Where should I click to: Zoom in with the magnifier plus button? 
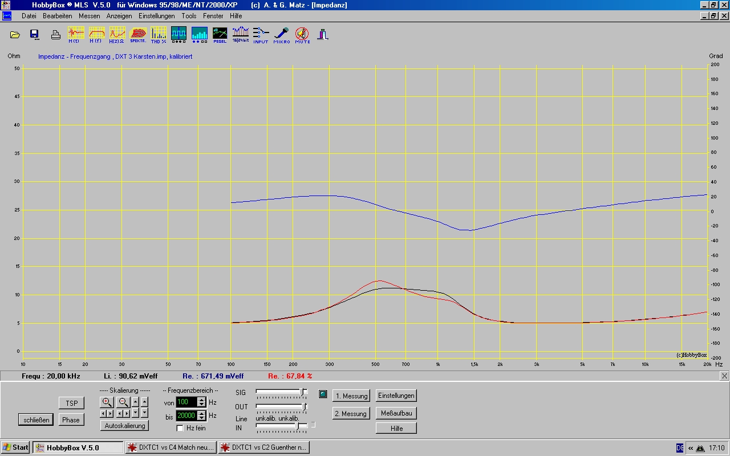coord(107,402)
